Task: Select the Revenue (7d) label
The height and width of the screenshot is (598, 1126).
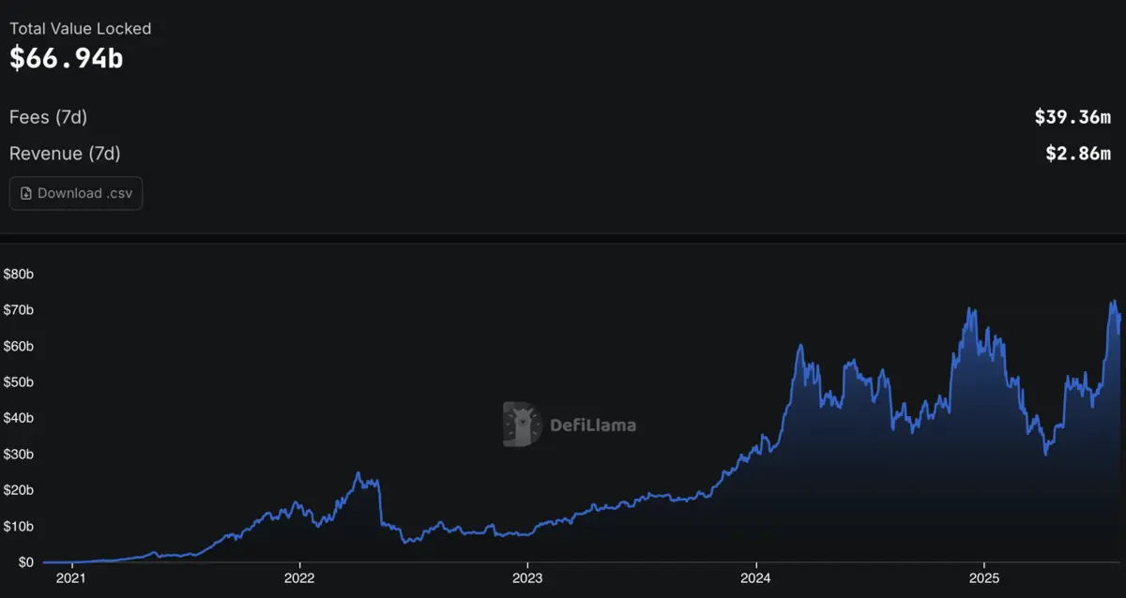Action: pos(65,153)
